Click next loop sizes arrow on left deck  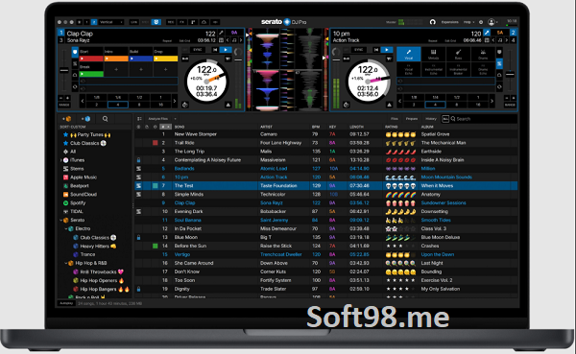coord(175,101)
